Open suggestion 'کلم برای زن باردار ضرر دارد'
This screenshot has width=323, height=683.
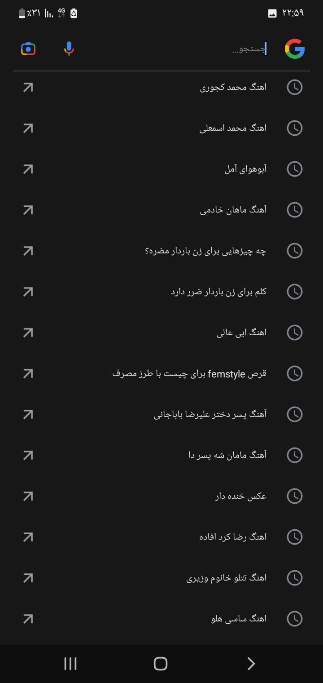pyautogui.click(x=218, y=292)
